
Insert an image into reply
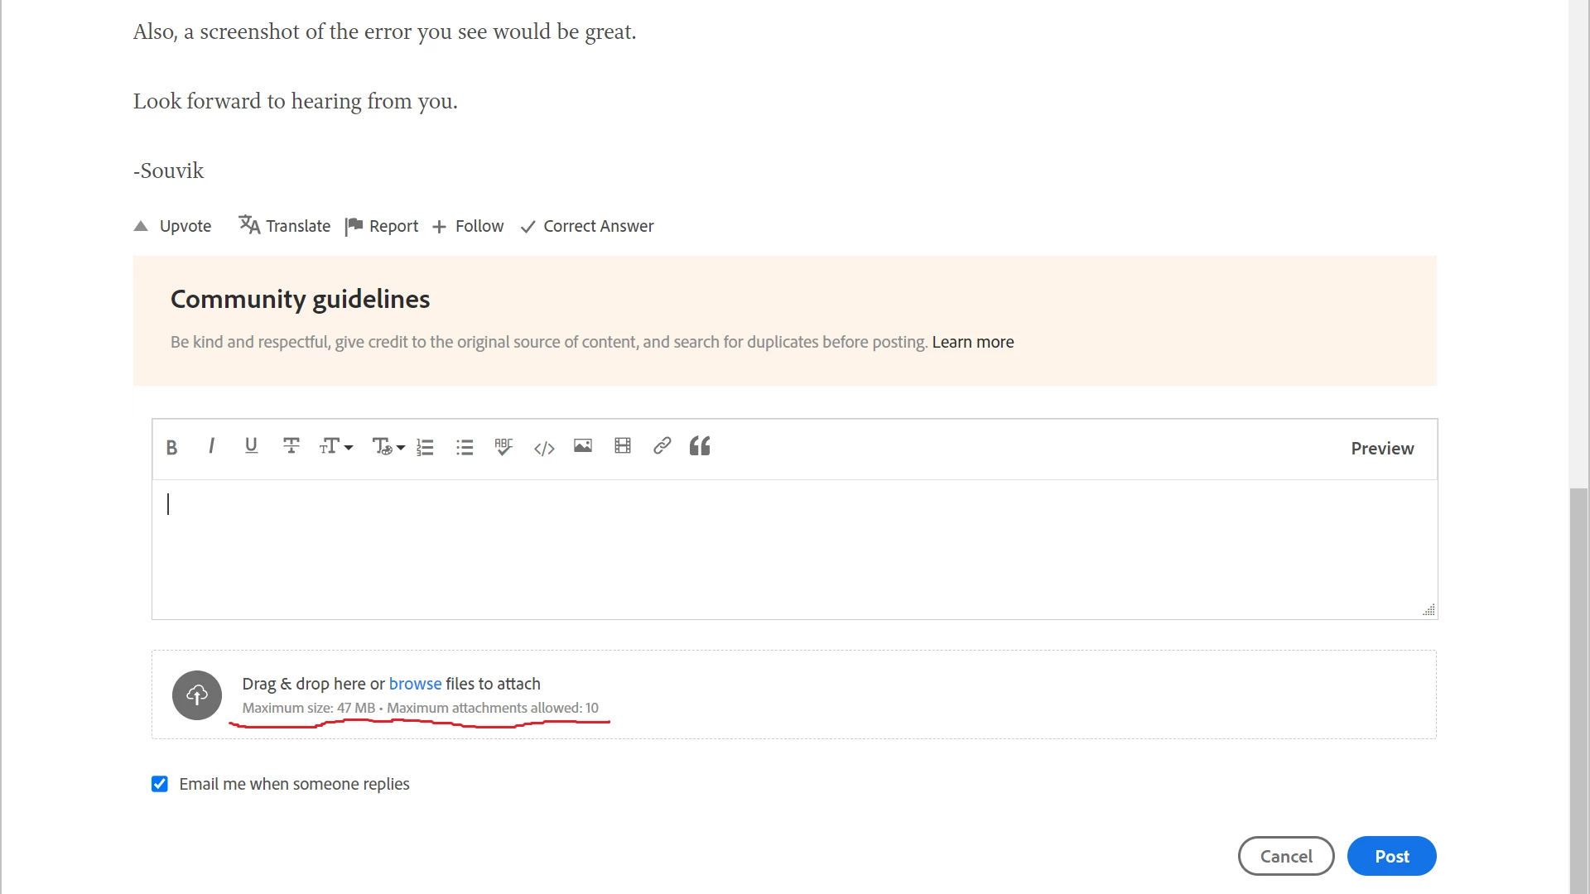tap(583, 446)
